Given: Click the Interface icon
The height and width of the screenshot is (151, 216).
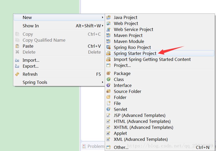Looking at the screenshot, I should pos(109,85).
